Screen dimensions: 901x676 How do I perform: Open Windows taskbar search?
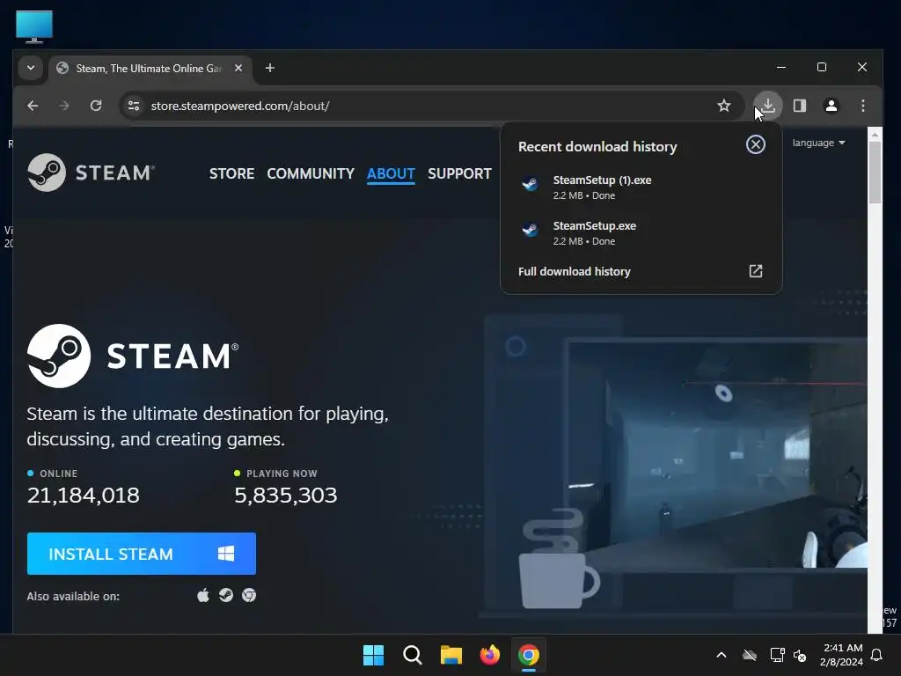pyautogui.click(x=412, y=655)
